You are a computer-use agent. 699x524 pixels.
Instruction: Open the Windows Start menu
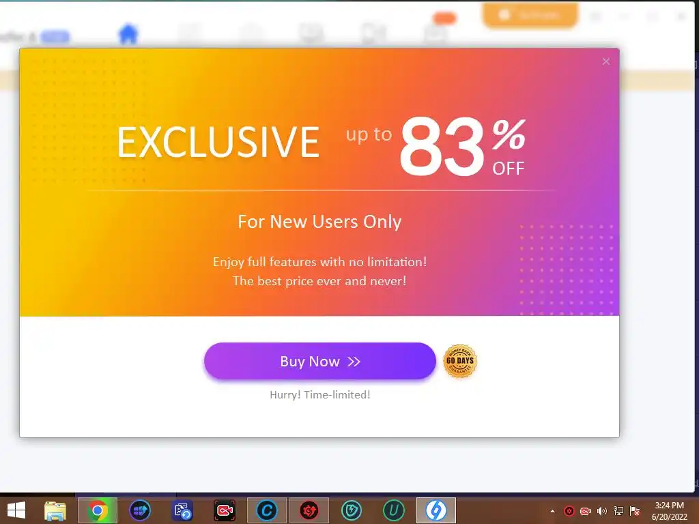coord(16,510)
